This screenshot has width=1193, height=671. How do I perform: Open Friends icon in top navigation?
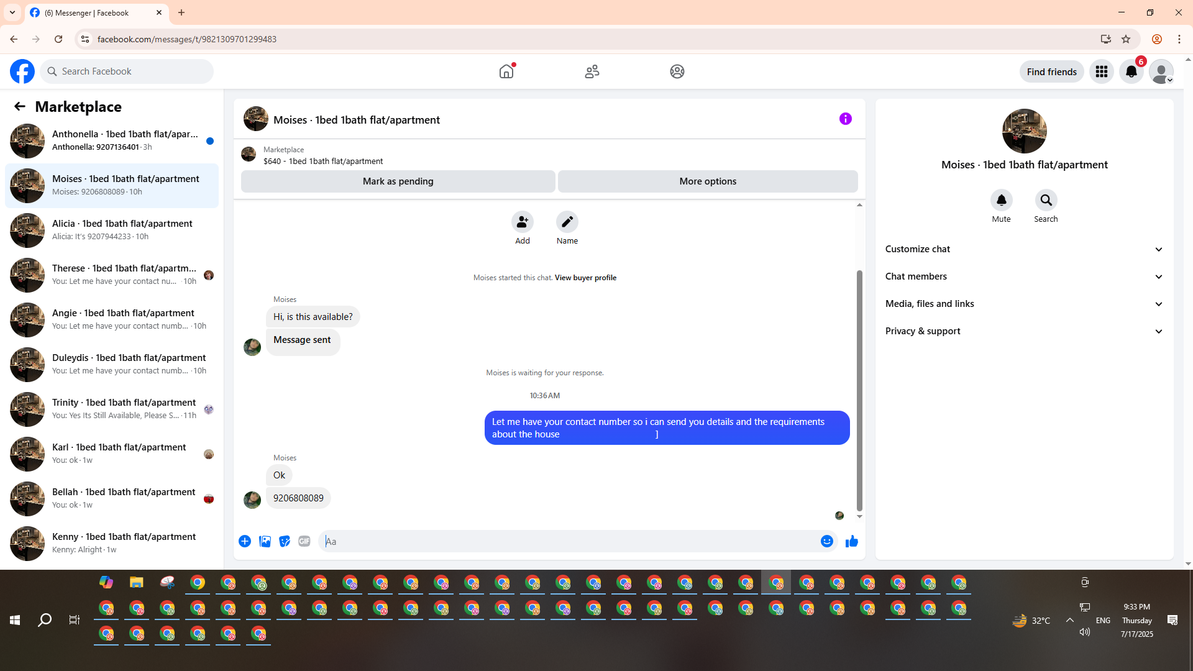click(592, 71)
